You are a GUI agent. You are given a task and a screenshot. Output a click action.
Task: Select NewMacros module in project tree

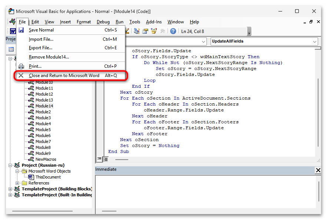click(x=46, y=159)
